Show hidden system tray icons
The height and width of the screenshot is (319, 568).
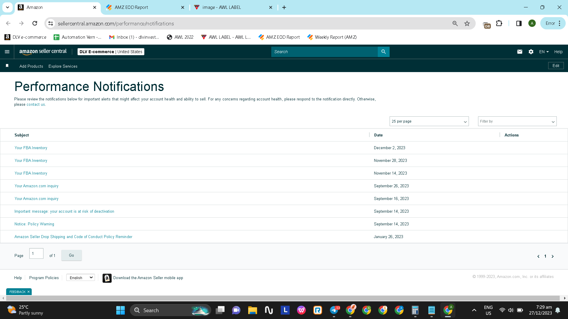[474, 310]
